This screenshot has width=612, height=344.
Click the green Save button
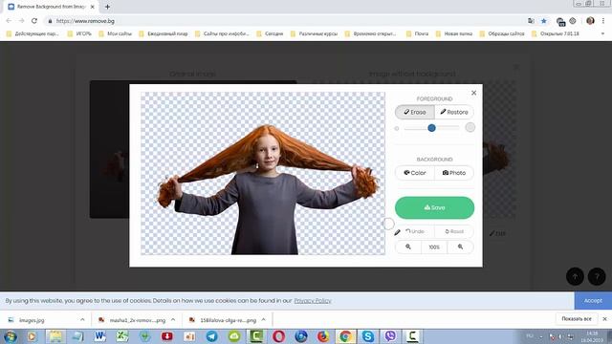click(x=434, y=207)
